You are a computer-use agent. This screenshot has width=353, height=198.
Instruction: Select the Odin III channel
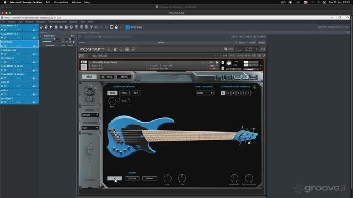tap(19, 84)
